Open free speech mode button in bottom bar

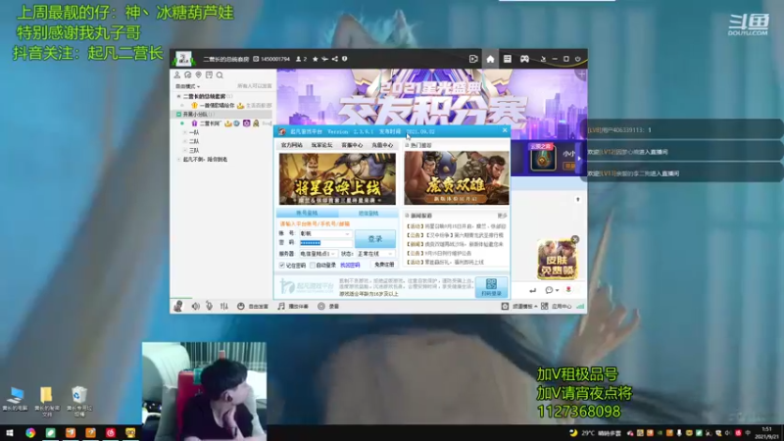253,306
